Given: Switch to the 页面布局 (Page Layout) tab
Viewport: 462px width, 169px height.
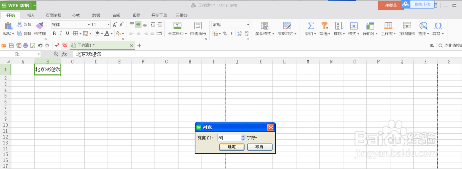Looking at the screenshot, I should click(54, 15).
